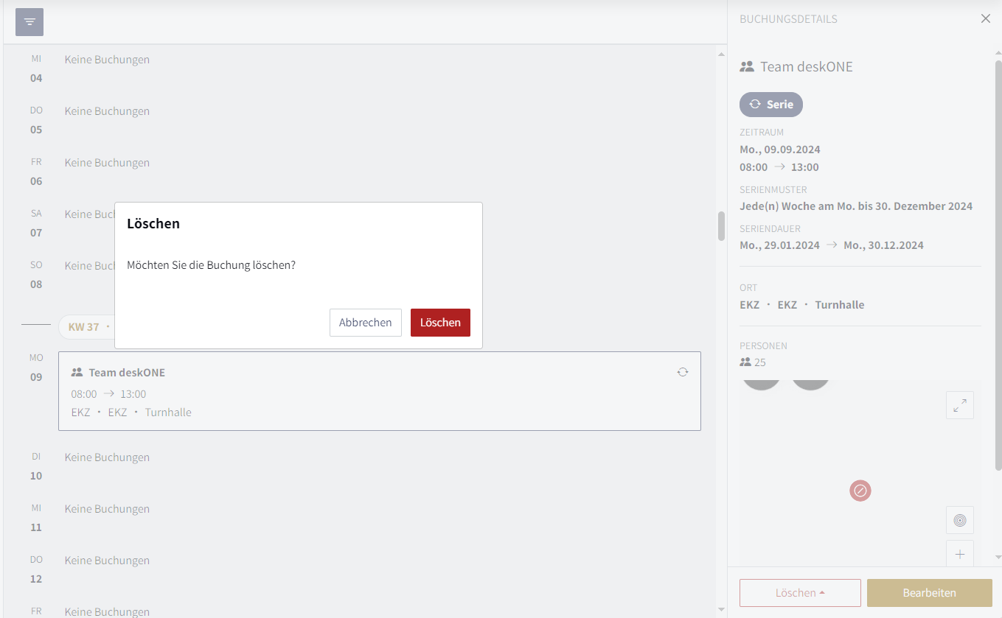Click the Löschen dialog title
The width and height of the screenshot is (1002, 618).
coord(153,223)
